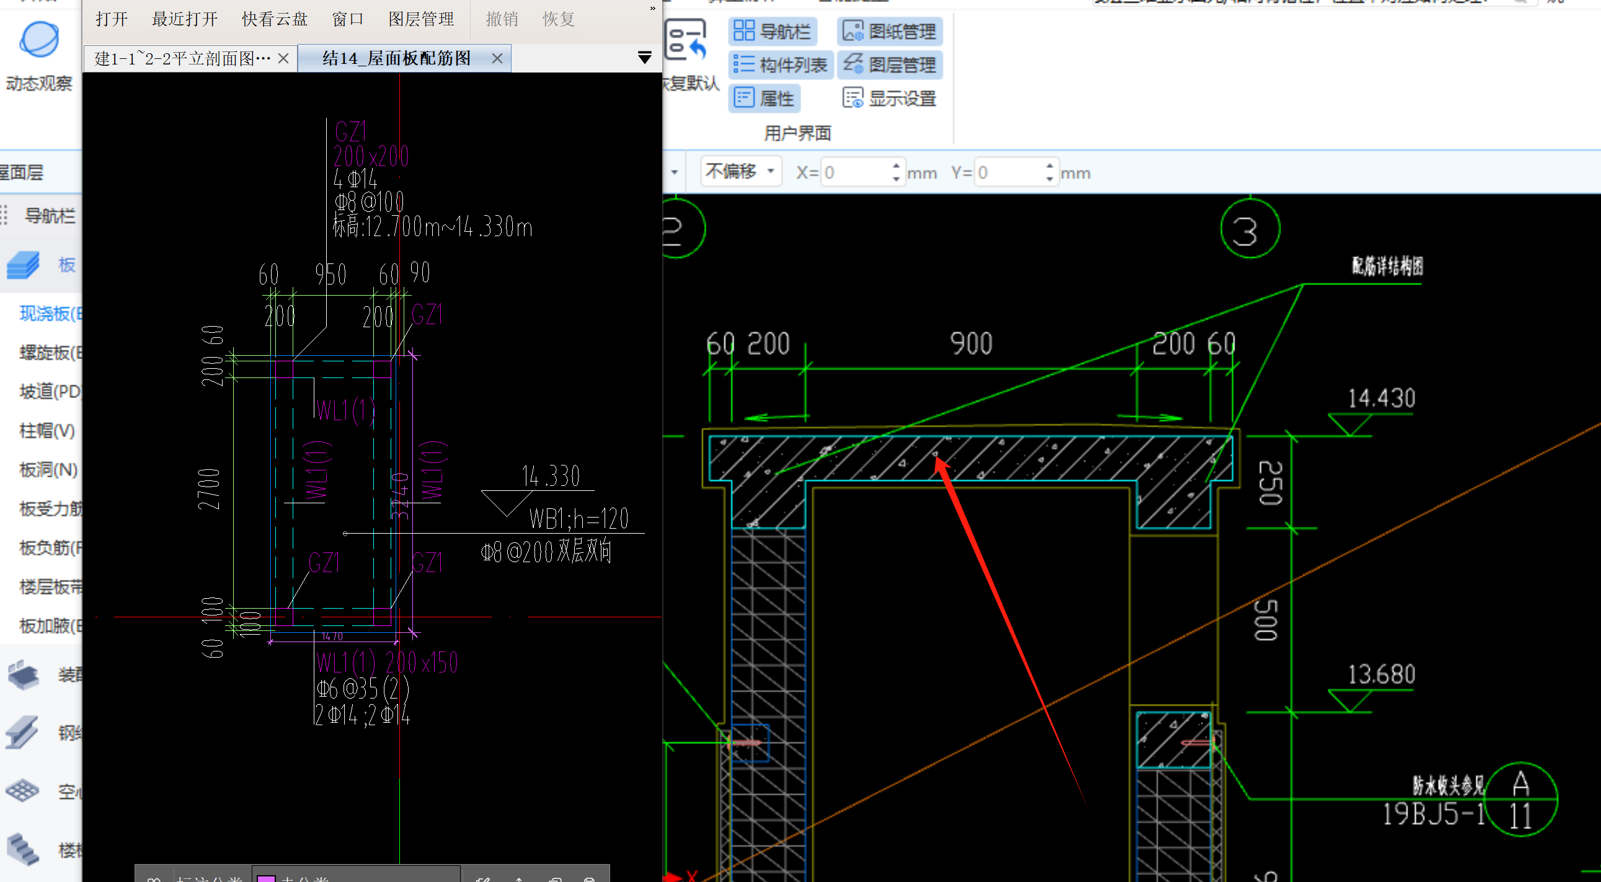The image size is (1601, 882).
Task: Decrease the Y offset stepper
Action: pyautogui.click(x=1050, y=179)
